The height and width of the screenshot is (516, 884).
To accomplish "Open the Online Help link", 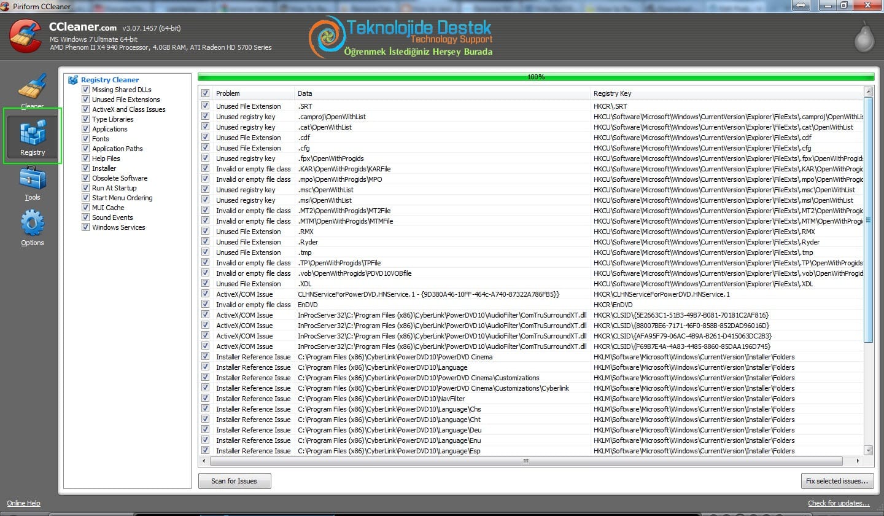I will click(24, 504).
